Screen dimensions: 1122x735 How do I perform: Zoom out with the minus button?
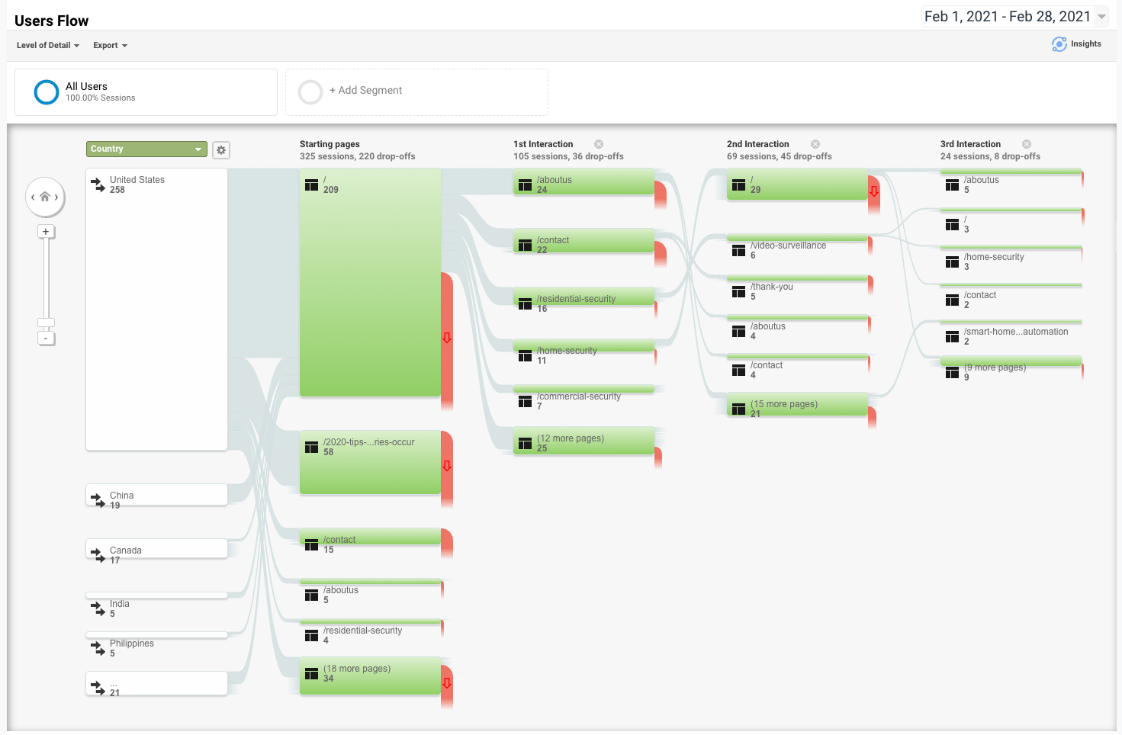pos(46,338)
